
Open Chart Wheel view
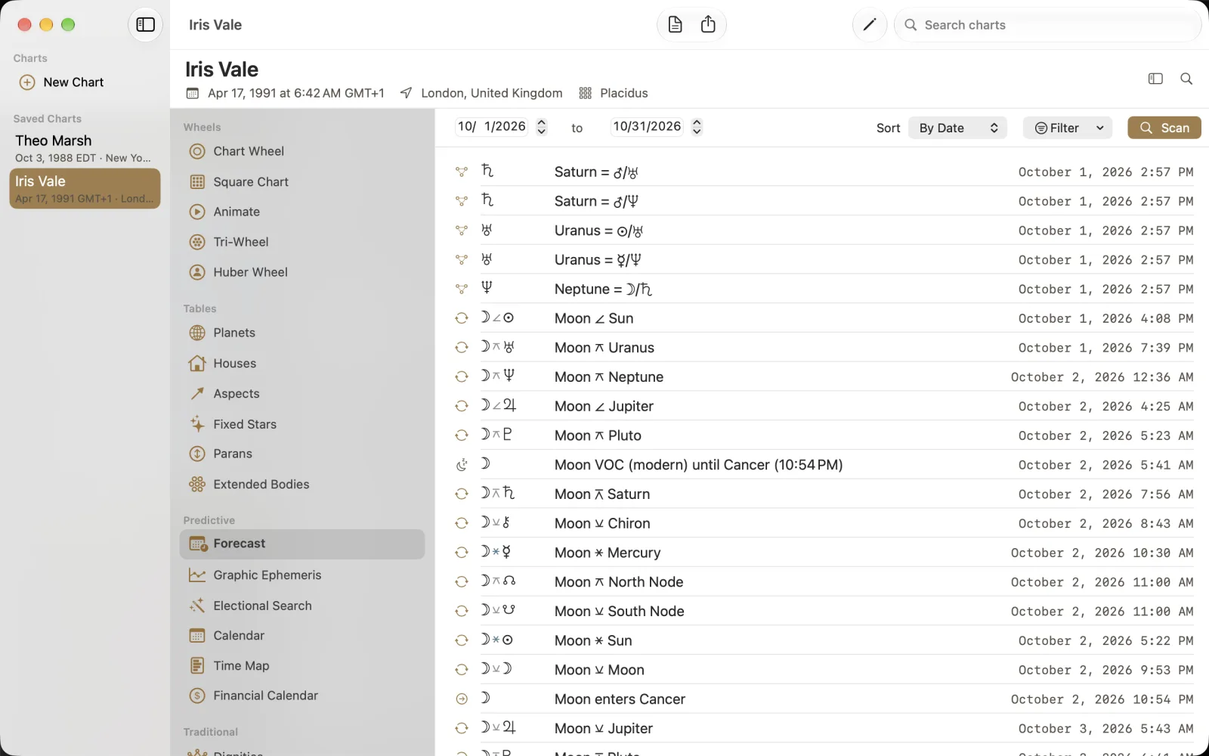302,151
